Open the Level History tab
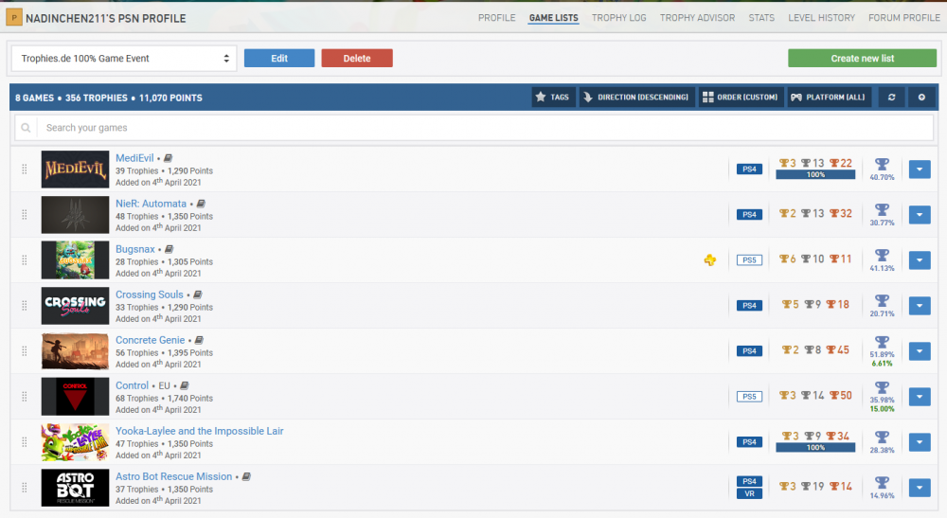The height and width of the screenshot is (518, 947). 821,18
